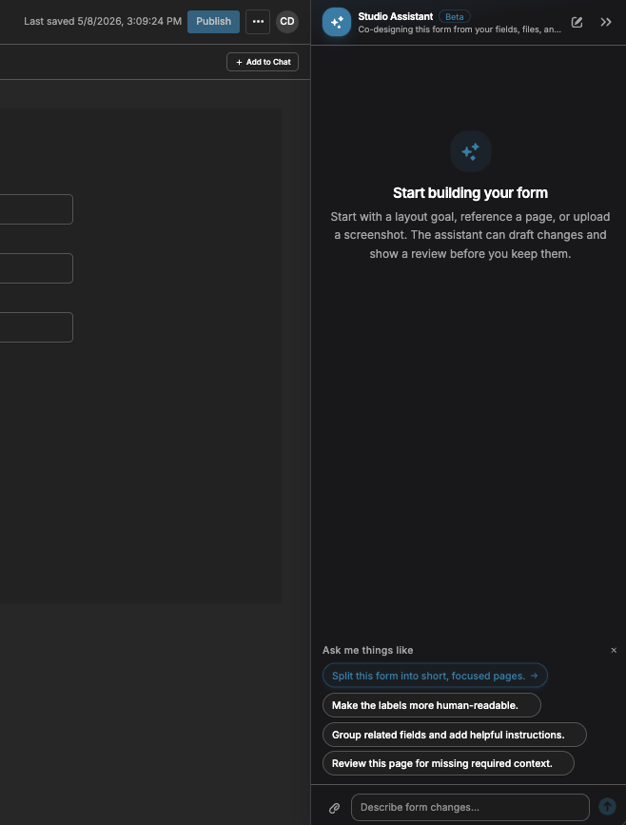The height and width of the screenshot is (825, 626).
Task: Dismiss the Ask me things like suggestions
Action: pos(614,650)
